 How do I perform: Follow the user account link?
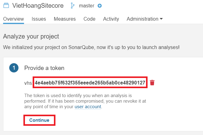(88, 107)
